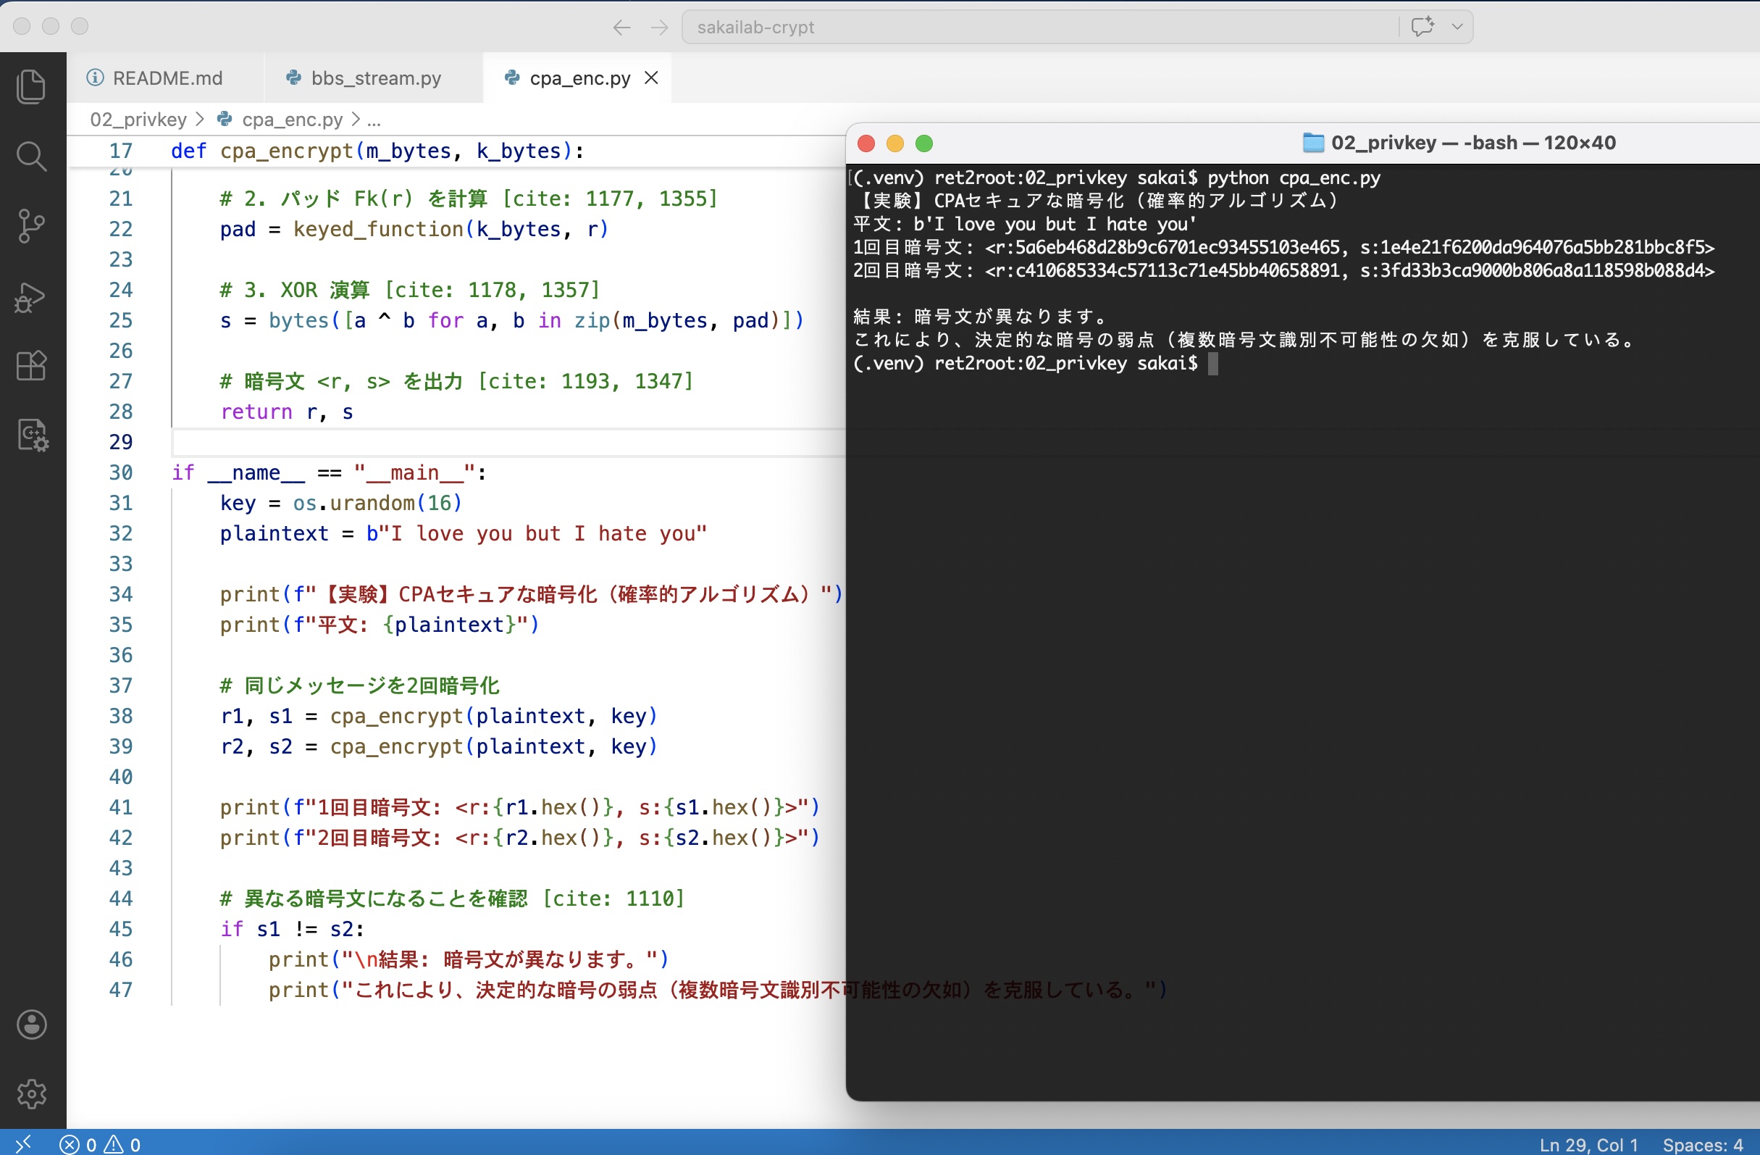
Task: Expand the breadcrumb ellipsis symbol list
Action: tap(374, 119)
